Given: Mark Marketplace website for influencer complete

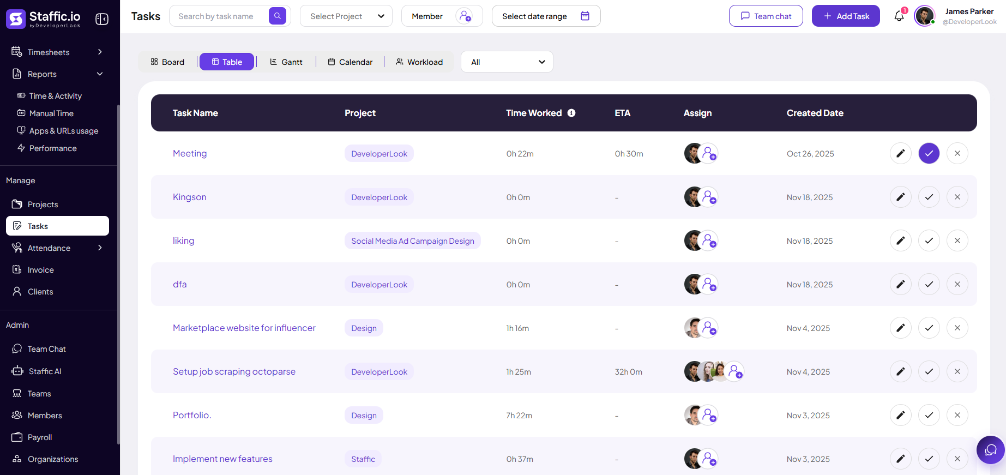Looking at the screenshot, I should pos(929,328).
